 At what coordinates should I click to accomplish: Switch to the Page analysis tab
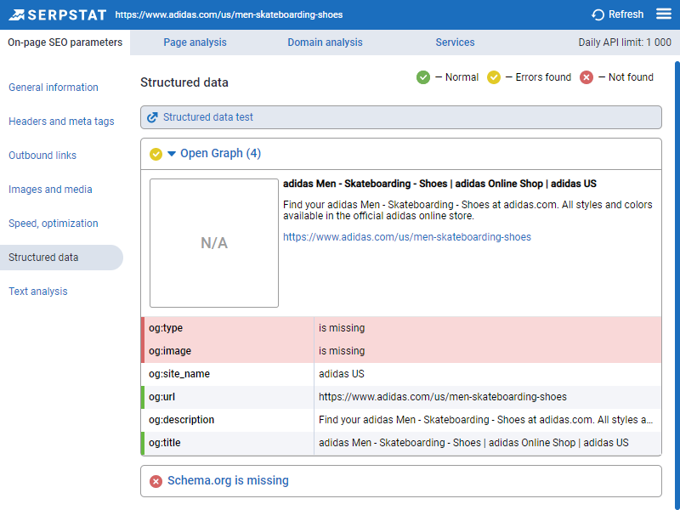(195, 42)
